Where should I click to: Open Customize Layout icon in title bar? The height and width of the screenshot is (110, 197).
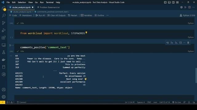177,2
